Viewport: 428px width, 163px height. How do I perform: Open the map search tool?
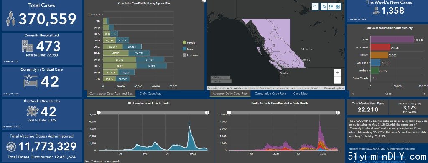point(315,7)
